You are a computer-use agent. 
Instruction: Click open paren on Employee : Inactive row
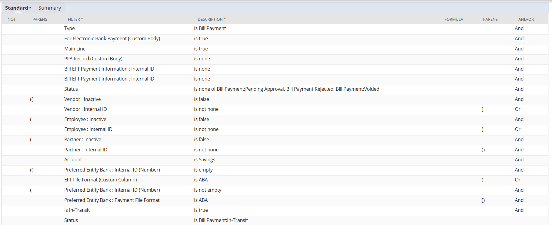[31, 119]
